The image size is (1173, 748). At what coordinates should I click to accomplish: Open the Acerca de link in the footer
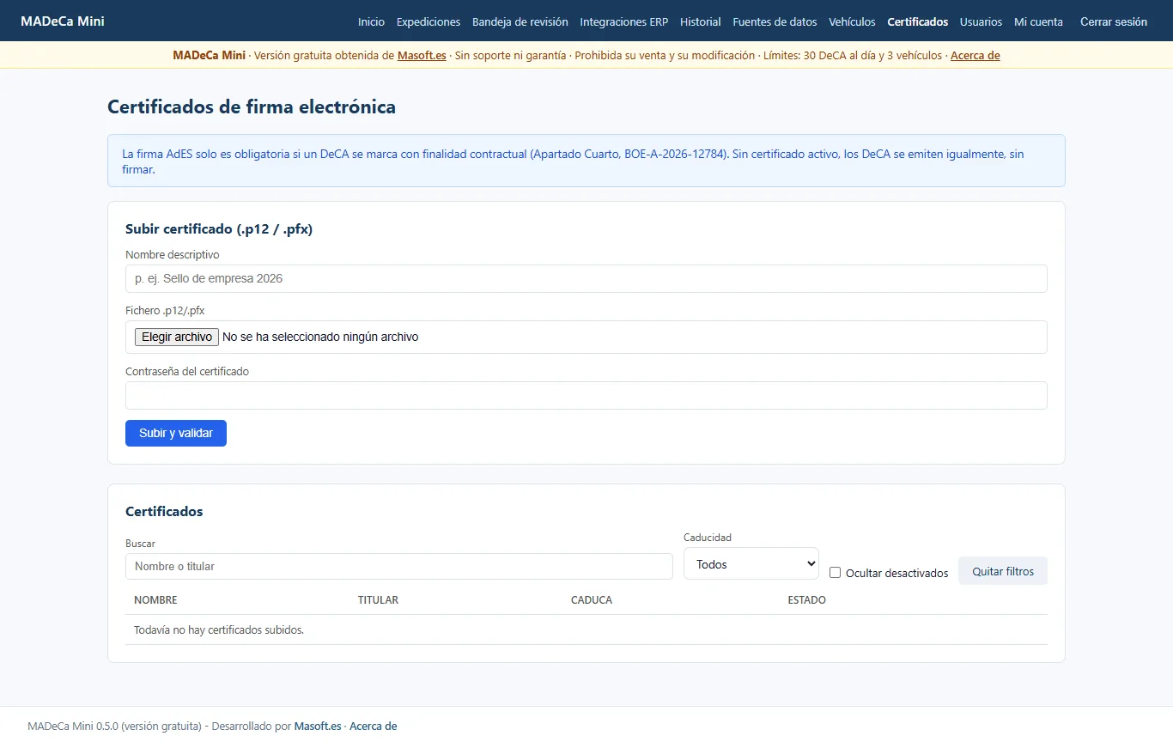pyautogui.click(x=373, y=726)
